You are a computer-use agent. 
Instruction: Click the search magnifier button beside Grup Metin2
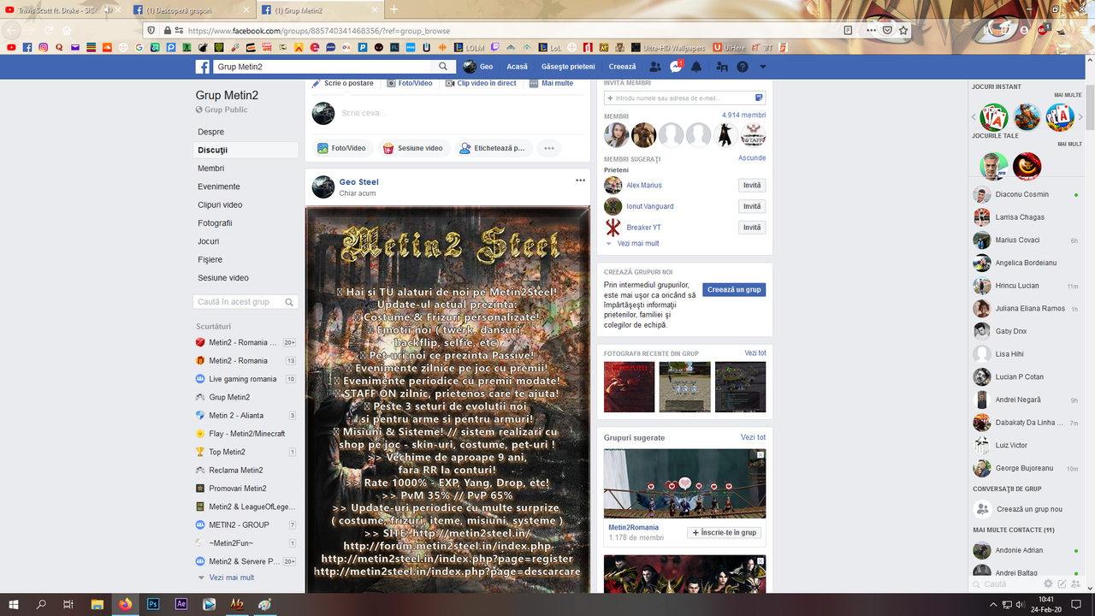point(443,67)
